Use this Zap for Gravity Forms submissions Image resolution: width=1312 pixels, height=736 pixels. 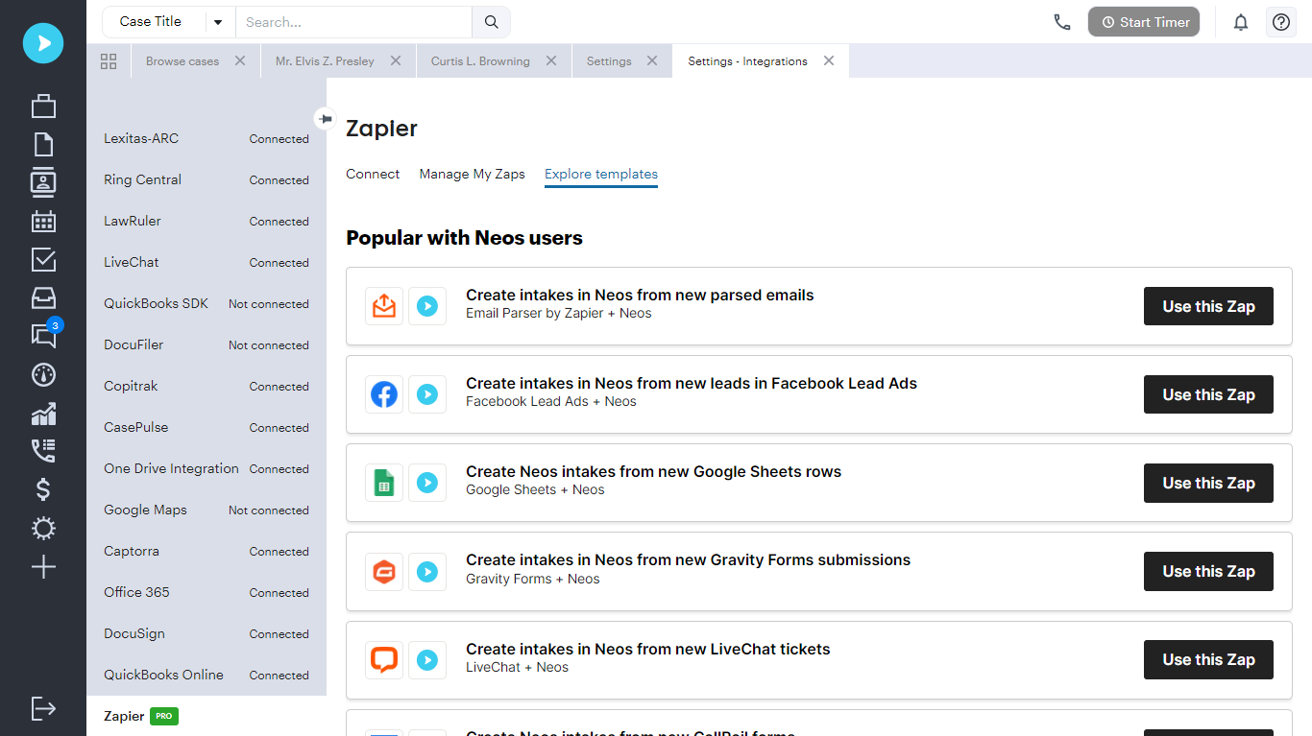1208,571
